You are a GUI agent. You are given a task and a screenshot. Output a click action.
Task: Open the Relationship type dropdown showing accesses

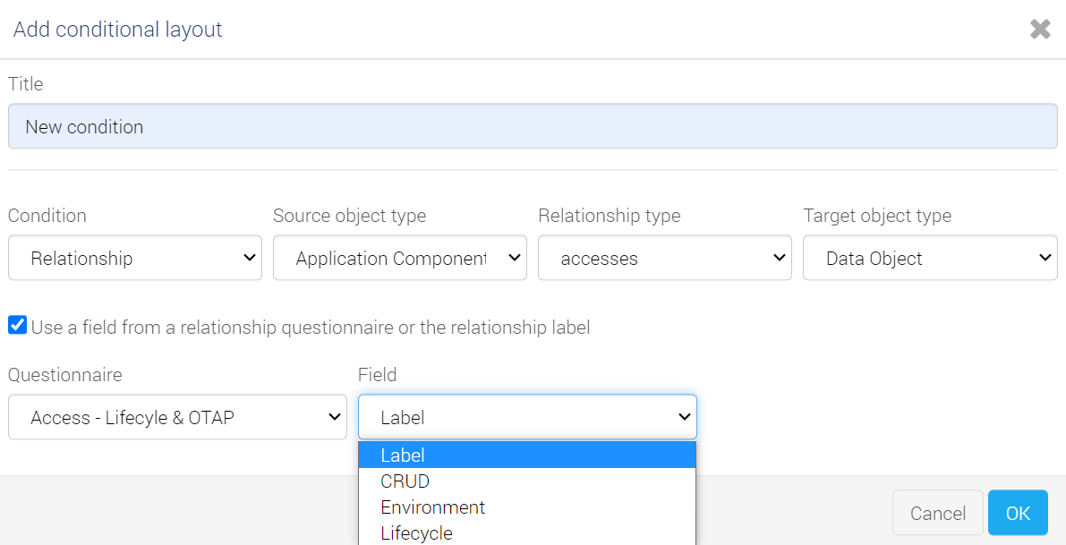pos(665,259)
